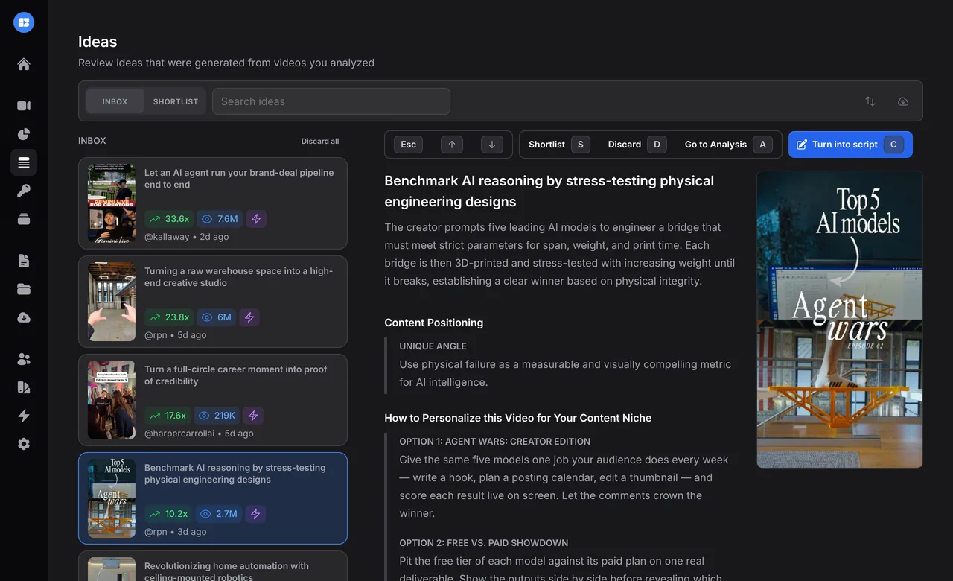Click the 2.7M views badge
Screen dimensions: 953x581
(x=220, y=514)
